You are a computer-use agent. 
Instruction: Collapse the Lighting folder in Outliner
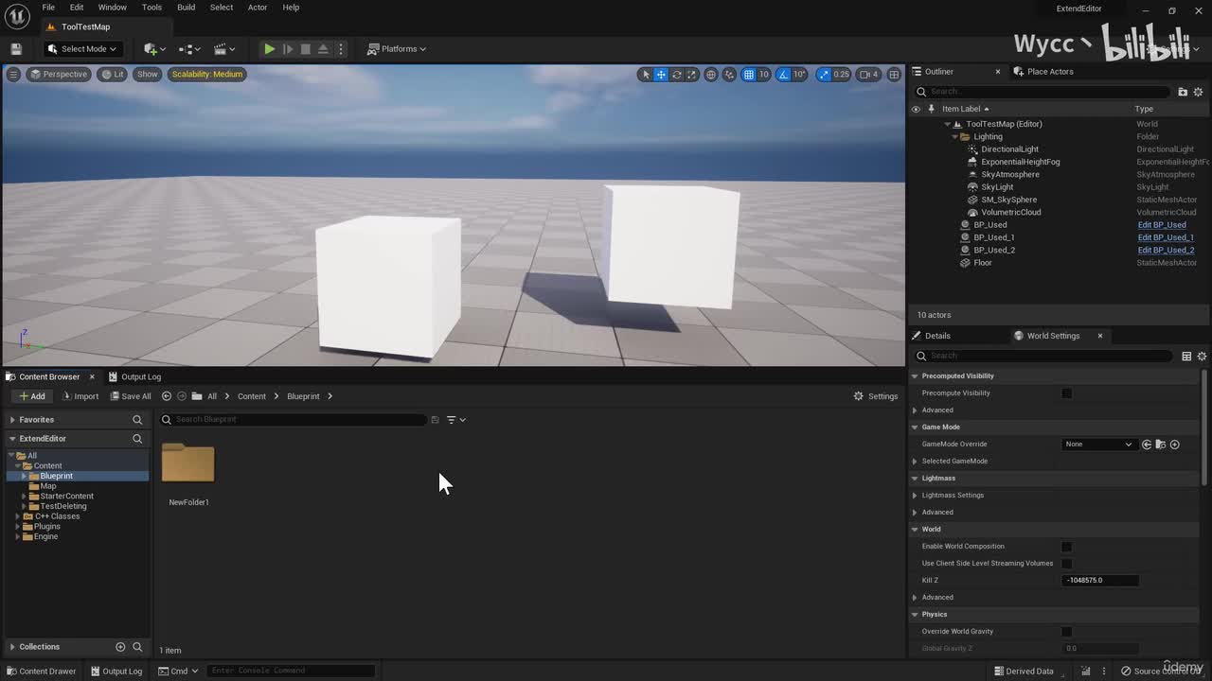(x=954, y=136)
